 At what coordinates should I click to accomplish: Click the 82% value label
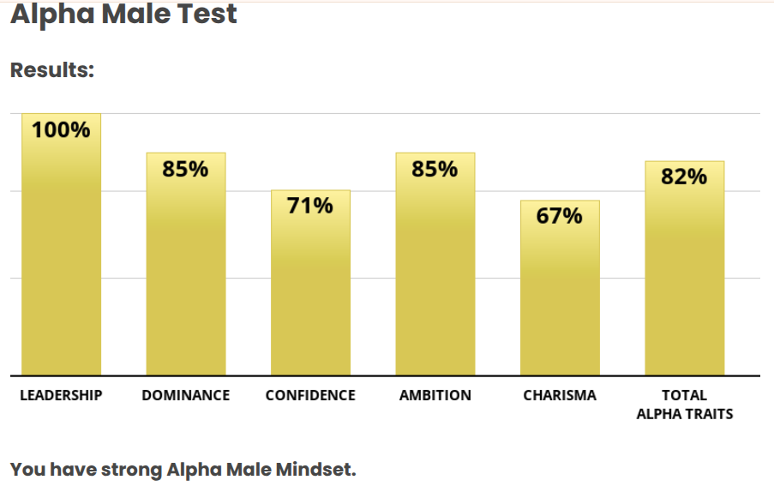(x=684, y=177)
